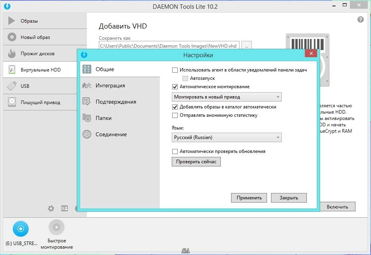The width and height of the screenshot is (371, 255).
Task: Click the DAEMON Tools logo in title bar
Action: coord(7,6)
